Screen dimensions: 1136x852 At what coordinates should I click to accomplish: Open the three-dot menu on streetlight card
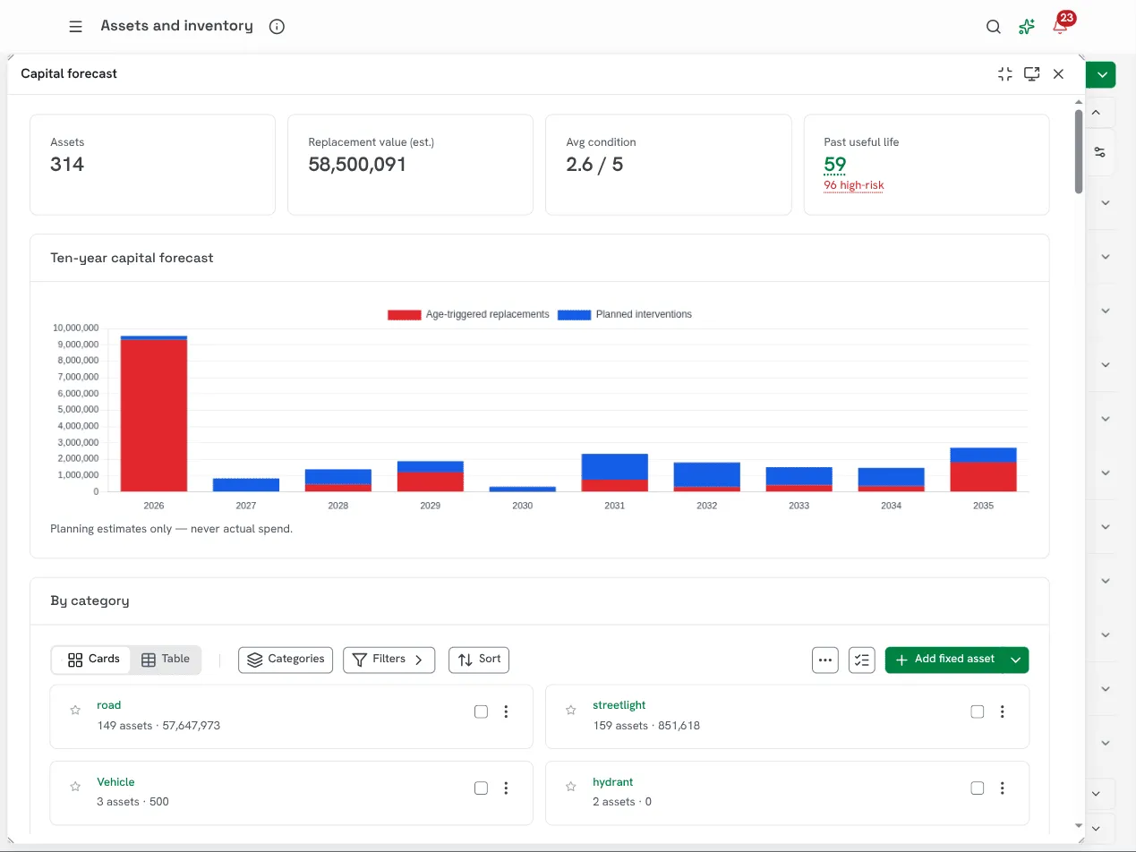pos(1003,711)
